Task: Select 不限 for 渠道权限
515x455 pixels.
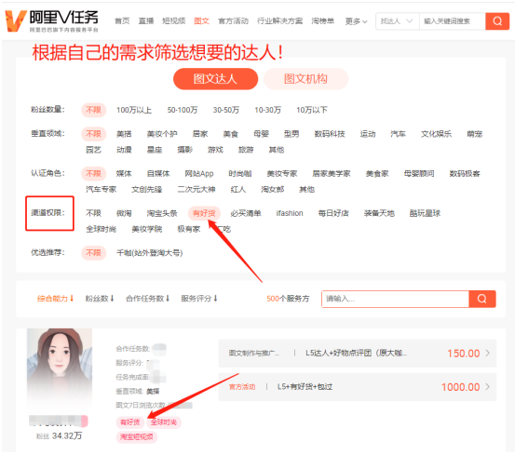Action: click(x=94, y=213)
